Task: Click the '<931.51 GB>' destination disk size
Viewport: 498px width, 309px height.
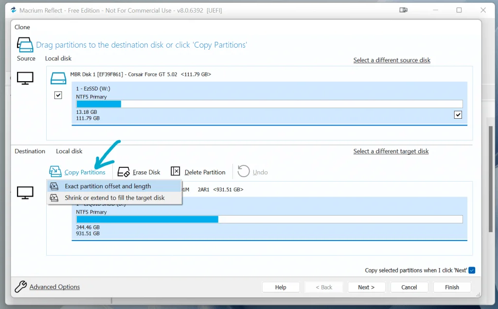Action: coord(228,189)
